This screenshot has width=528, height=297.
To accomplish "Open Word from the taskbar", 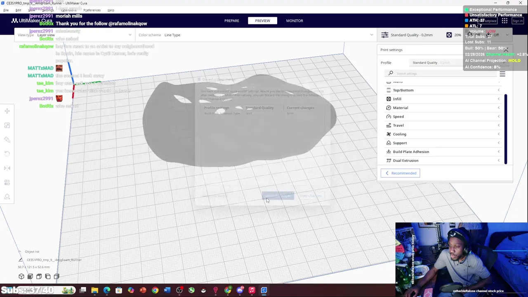I will pos(167,290).
